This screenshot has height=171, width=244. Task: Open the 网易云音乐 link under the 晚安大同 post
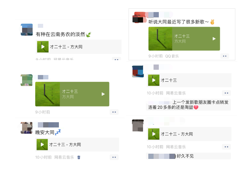click(64, 157)
